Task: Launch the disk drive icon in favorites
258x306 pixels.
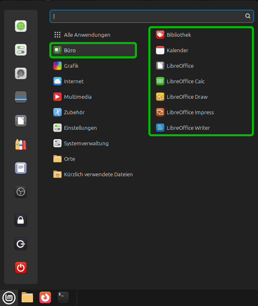Action: (x=21, y=73)
